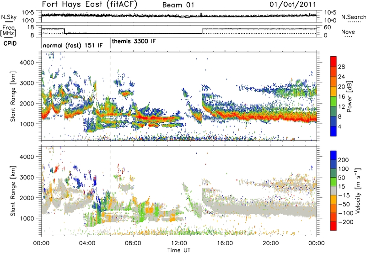Click the '100' velocity color bar tick
This screenshot has height=253, width=366.
click(344, 169)
